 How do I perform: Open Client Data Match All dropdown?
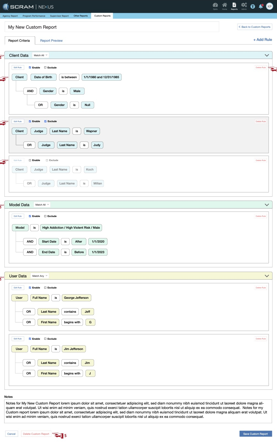[41, 55]
